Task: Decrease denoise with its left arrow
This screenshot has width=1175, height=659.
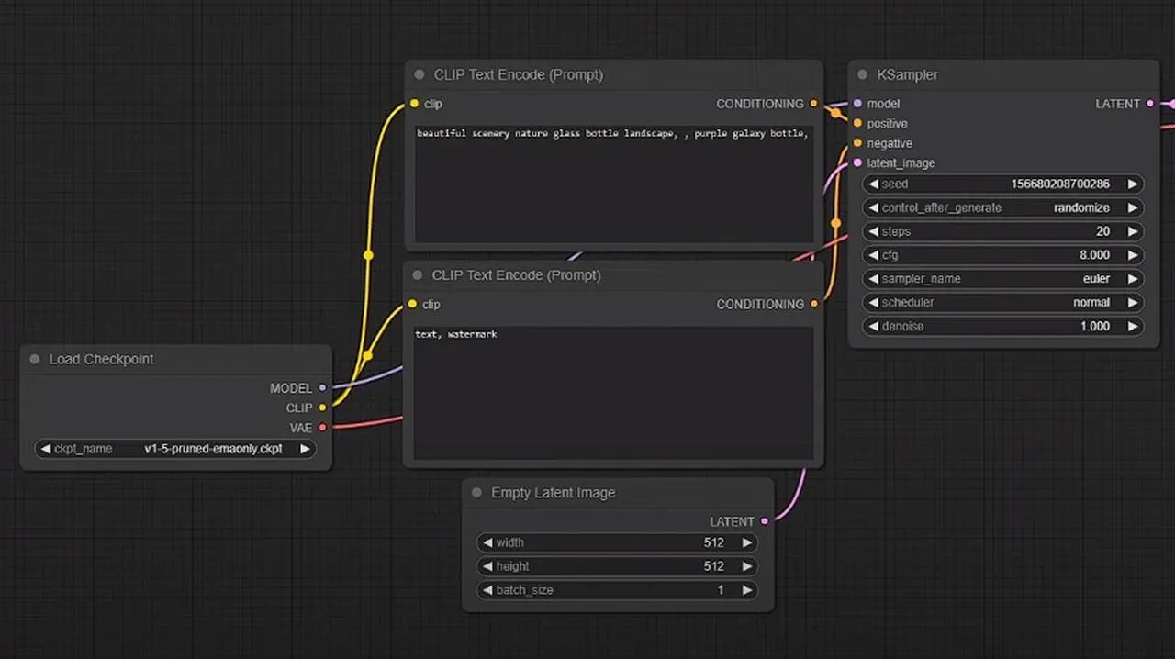Action: [873, 326]
